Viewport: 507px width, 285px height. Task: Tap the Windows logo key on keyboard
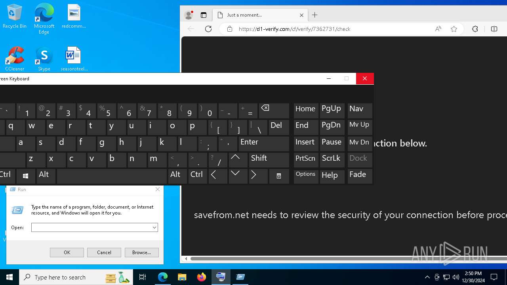click(x=26, y=176)
